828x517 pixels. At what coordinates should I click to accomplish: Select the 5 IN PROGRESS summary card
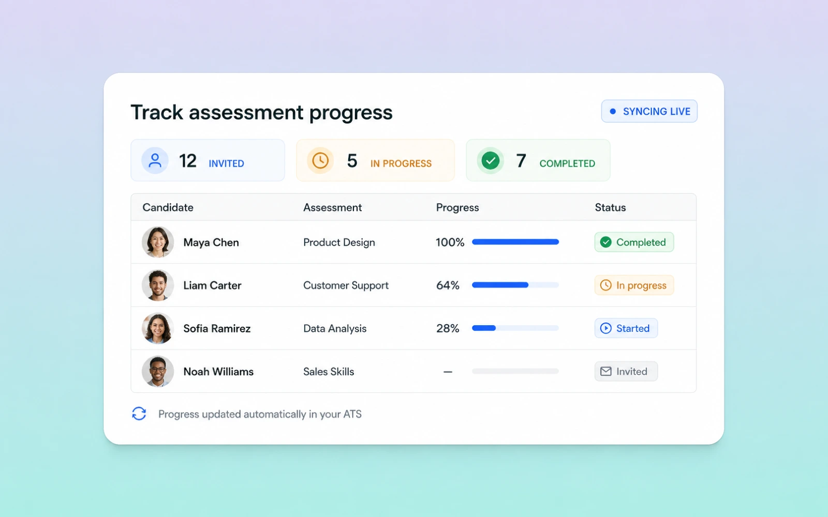pyautogui.click(x=375, y=160)
